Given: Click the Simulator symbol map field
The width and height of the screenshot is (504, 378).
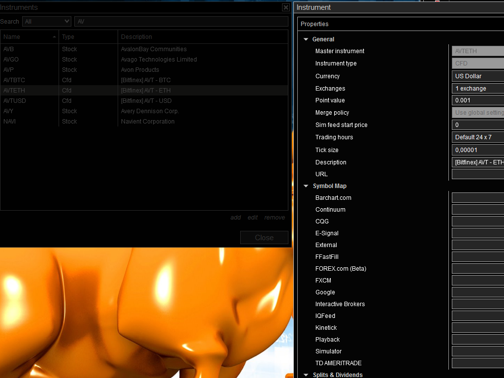Looking at the screenshot, I should coord(478,351).
